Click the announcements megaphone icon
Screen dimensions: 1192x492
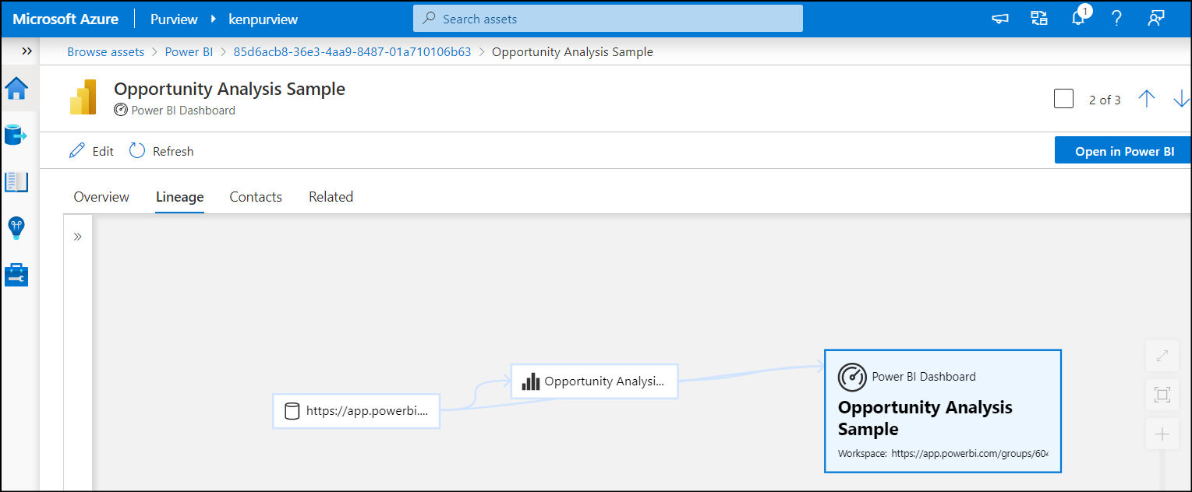click(x=1000, y=18)
